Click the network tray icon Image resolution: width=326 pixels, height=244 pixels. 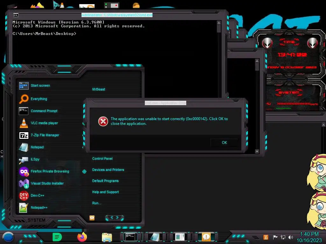tap(283, 237)
